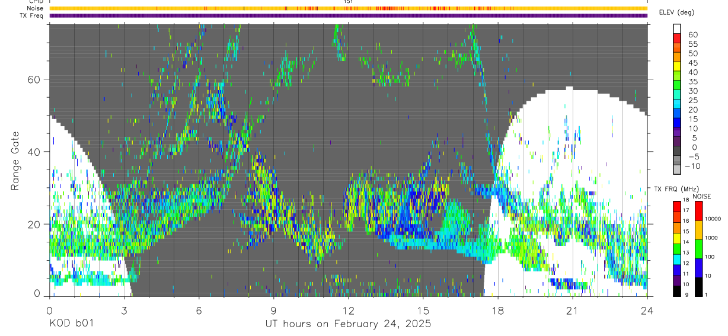Pick the green ELEV swatch between 30 and 35
The width and height of the screenshot is (728, 336).
pos(677,86)
